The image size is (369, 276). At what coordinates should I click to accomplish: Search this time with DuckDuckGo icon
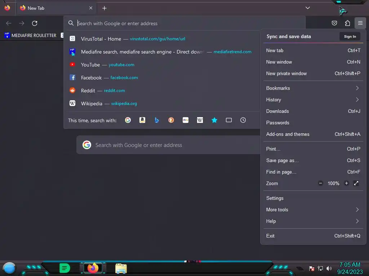(x=171, y=120)
